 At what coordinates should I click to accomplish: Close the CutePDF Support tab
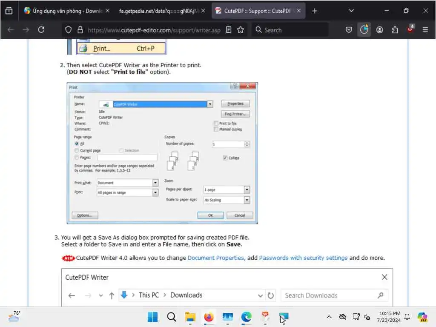[x=298, y=11]
